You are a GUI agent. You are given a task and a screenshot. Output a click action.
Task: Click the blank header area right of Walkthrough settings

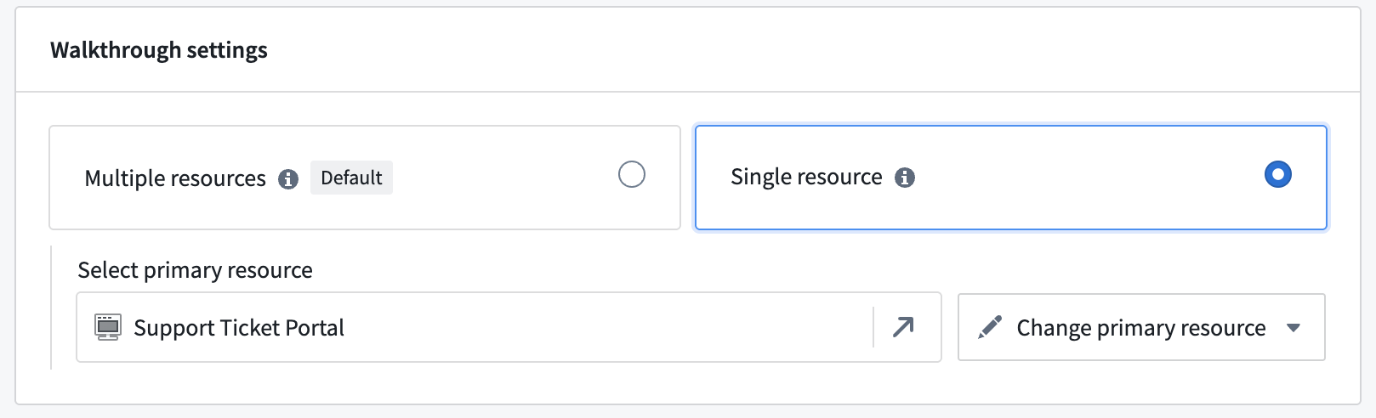(x=765, y=50)
